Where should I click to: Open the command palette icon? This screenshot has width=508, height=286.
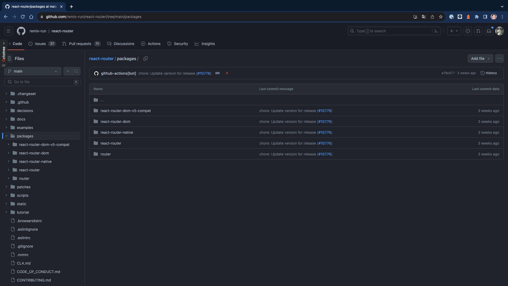(436, 31)
